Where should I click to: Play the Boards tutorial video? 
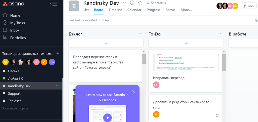(x=107, y=117)
